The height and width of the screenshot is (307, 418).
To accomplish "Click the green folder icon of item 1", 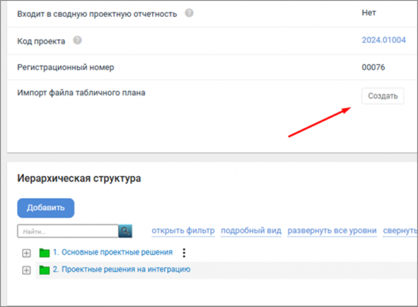I will [x=44, y=253].
